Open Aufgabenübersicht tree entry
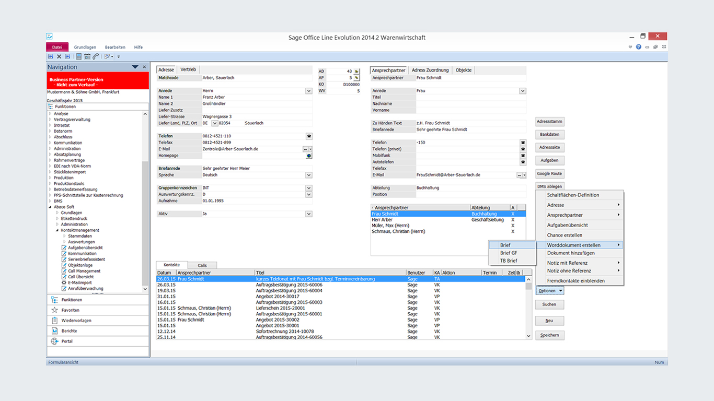The height and width of the screenshot is (401, 714). (82, 247)
